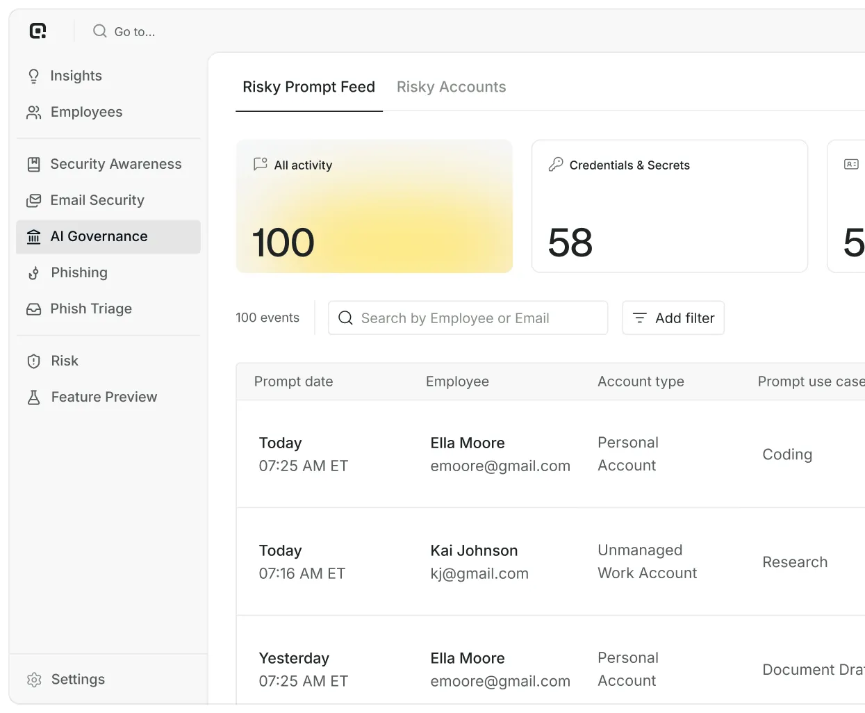Click the Feature Preview flask icon

[x=33, y=397]
